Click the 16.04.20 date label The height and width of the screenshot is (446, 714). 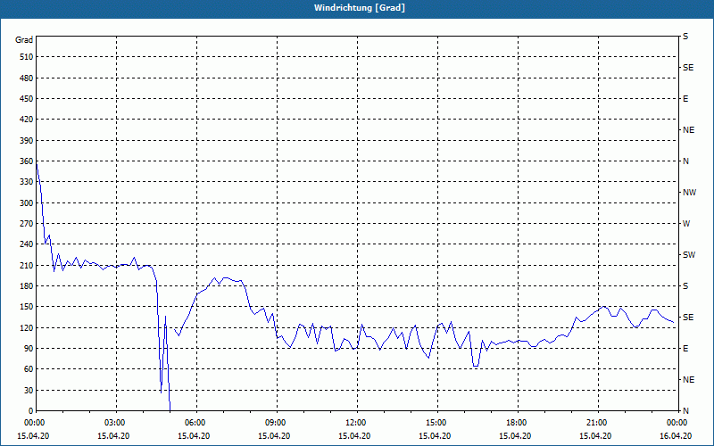tap(676, 436)
